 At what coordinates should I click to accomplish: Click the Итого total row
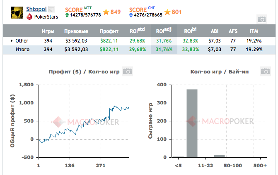point(139,50)
